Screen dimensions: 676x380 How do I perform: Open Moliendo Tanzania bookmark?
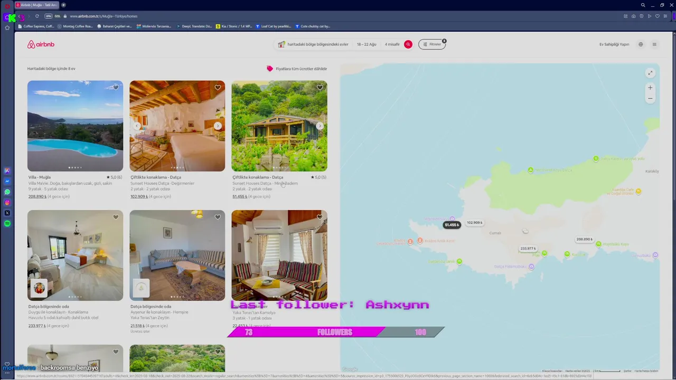(x=154, y=26)
